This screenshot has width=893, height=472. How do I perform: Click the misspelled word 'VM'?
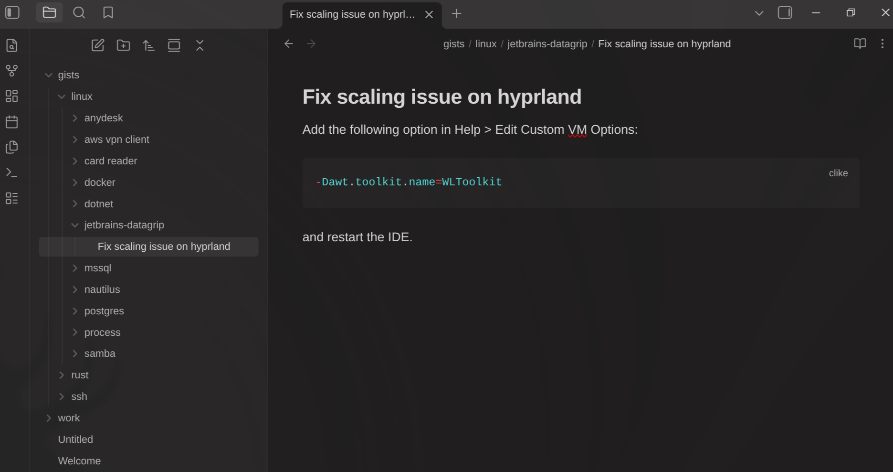point(577,130)
